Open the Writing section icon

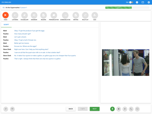pyautogui.click(x=76, y=15)
